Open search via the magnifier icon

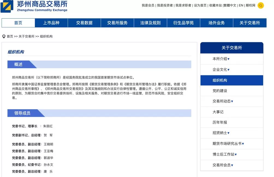[x=261, y=5]
